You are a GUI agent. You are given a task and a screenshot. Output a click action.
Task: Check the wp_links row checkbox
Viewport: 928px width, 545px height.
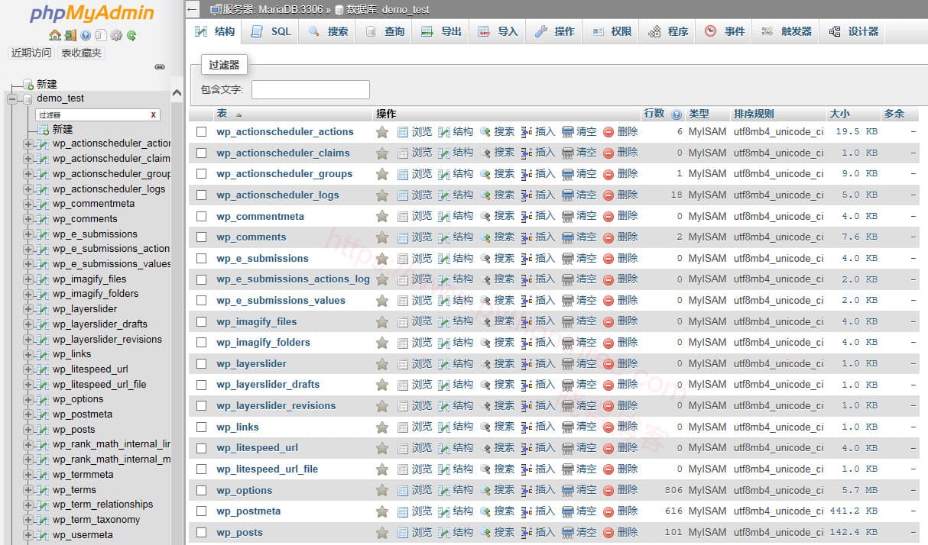(x=202, y=427)
